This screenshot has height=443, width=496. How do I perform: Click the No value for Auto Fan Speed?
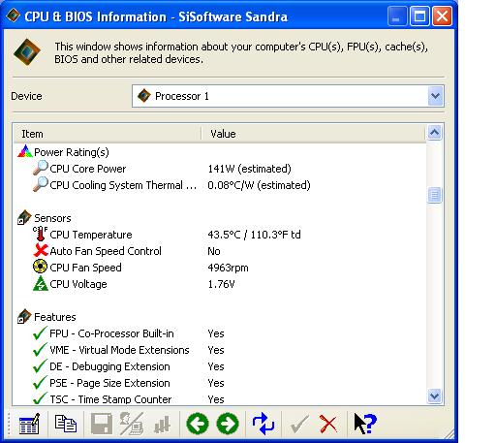[x=214, y=251]
